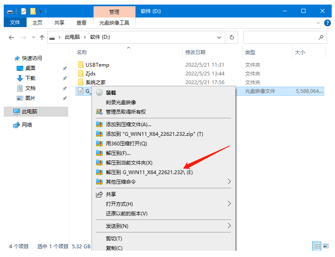This screenshot has width=335, height=257.
Task: Click the Properties quick-access icon in title bar
Action: point(24,11)
